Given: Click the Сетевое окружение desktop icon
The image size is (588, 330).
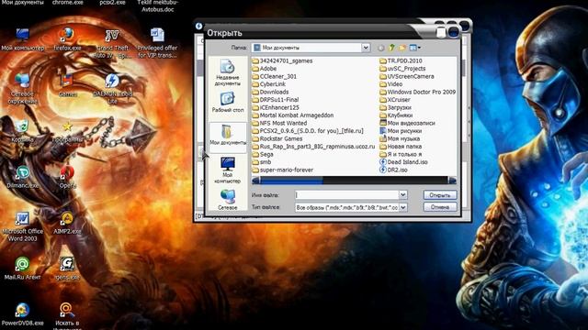Looking at the screenshot, I should pyautogui.click(x=22, y=89).
